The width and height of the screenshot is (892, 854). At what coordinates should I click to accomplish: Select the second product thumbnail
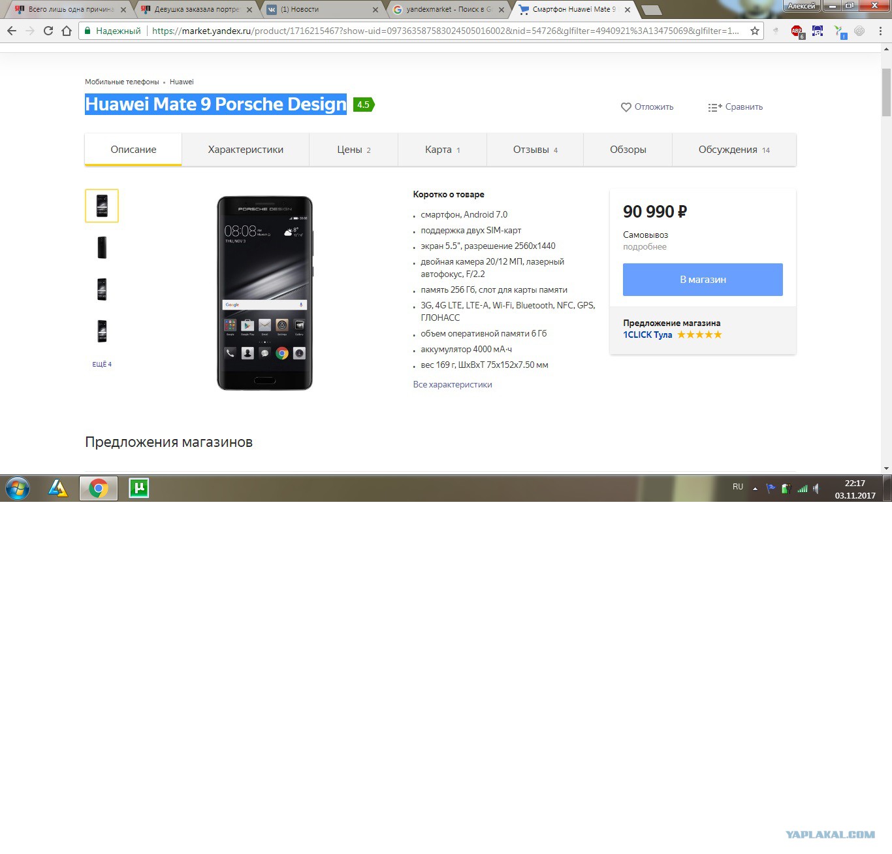(102, 248)
